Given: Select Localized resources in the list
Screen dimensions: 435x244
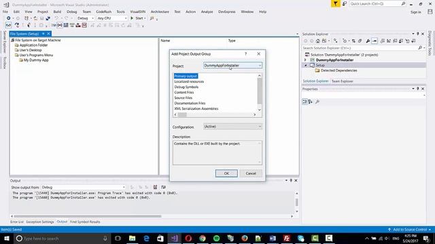Looking at the screenshot, I should coord(189,81).
